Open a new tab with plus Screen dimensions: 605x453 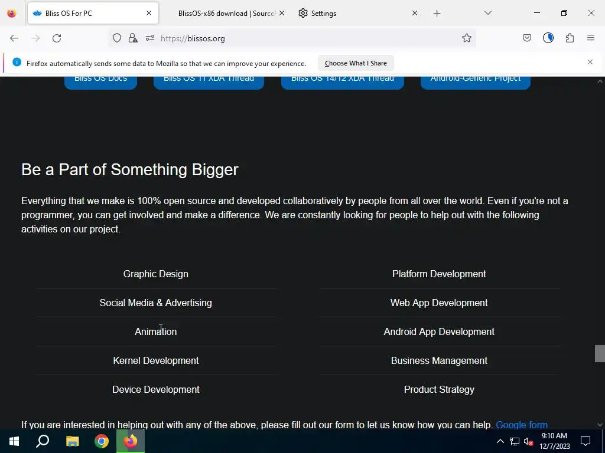coord(437,14)
